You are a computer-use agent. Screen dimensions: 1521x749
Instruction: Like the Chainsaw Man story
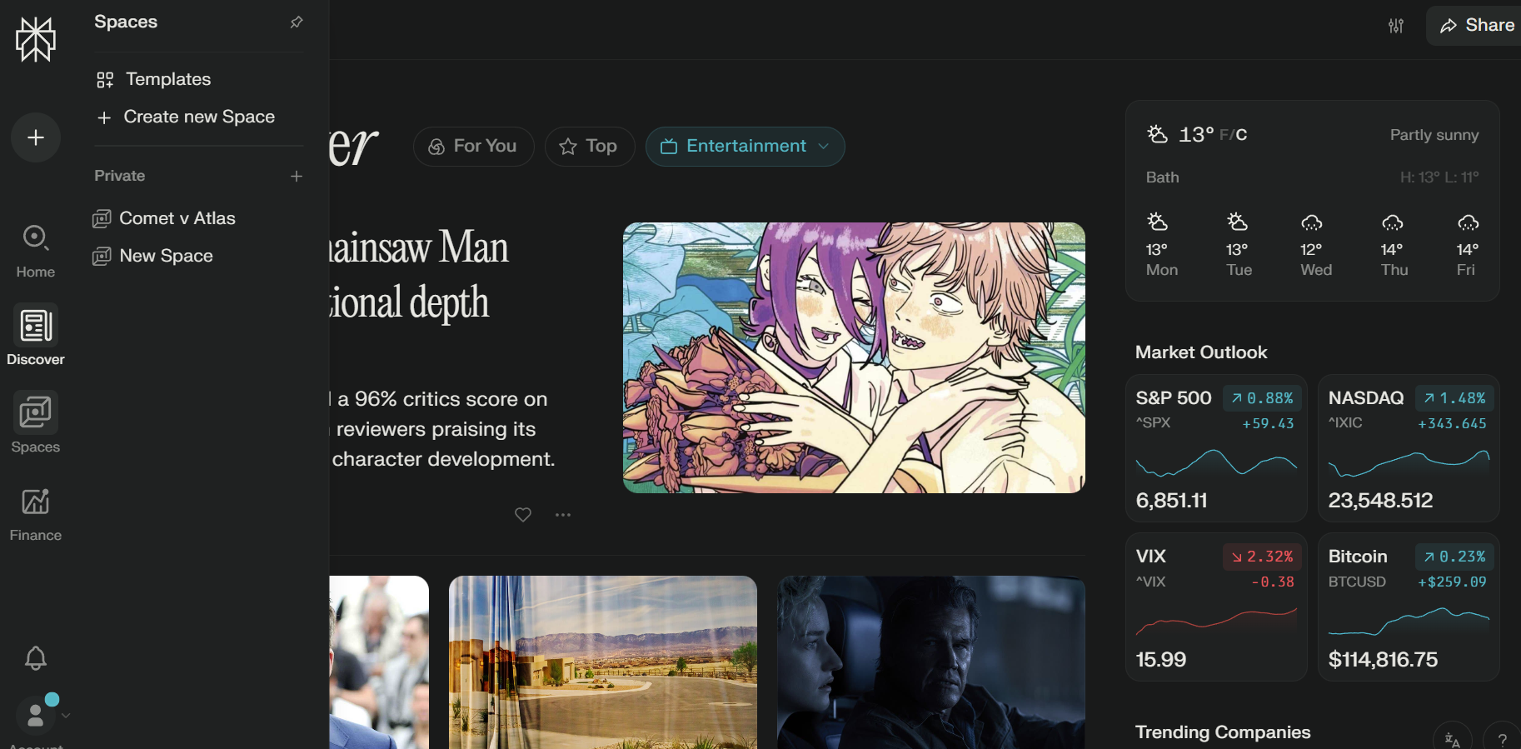(523, 515)
